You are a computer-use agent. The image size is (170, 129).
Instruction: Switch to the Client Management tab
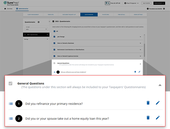[x=33, y=15]
